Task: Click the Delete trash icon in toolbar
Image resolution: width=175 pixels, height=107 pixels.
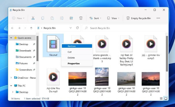Action: 81,18
